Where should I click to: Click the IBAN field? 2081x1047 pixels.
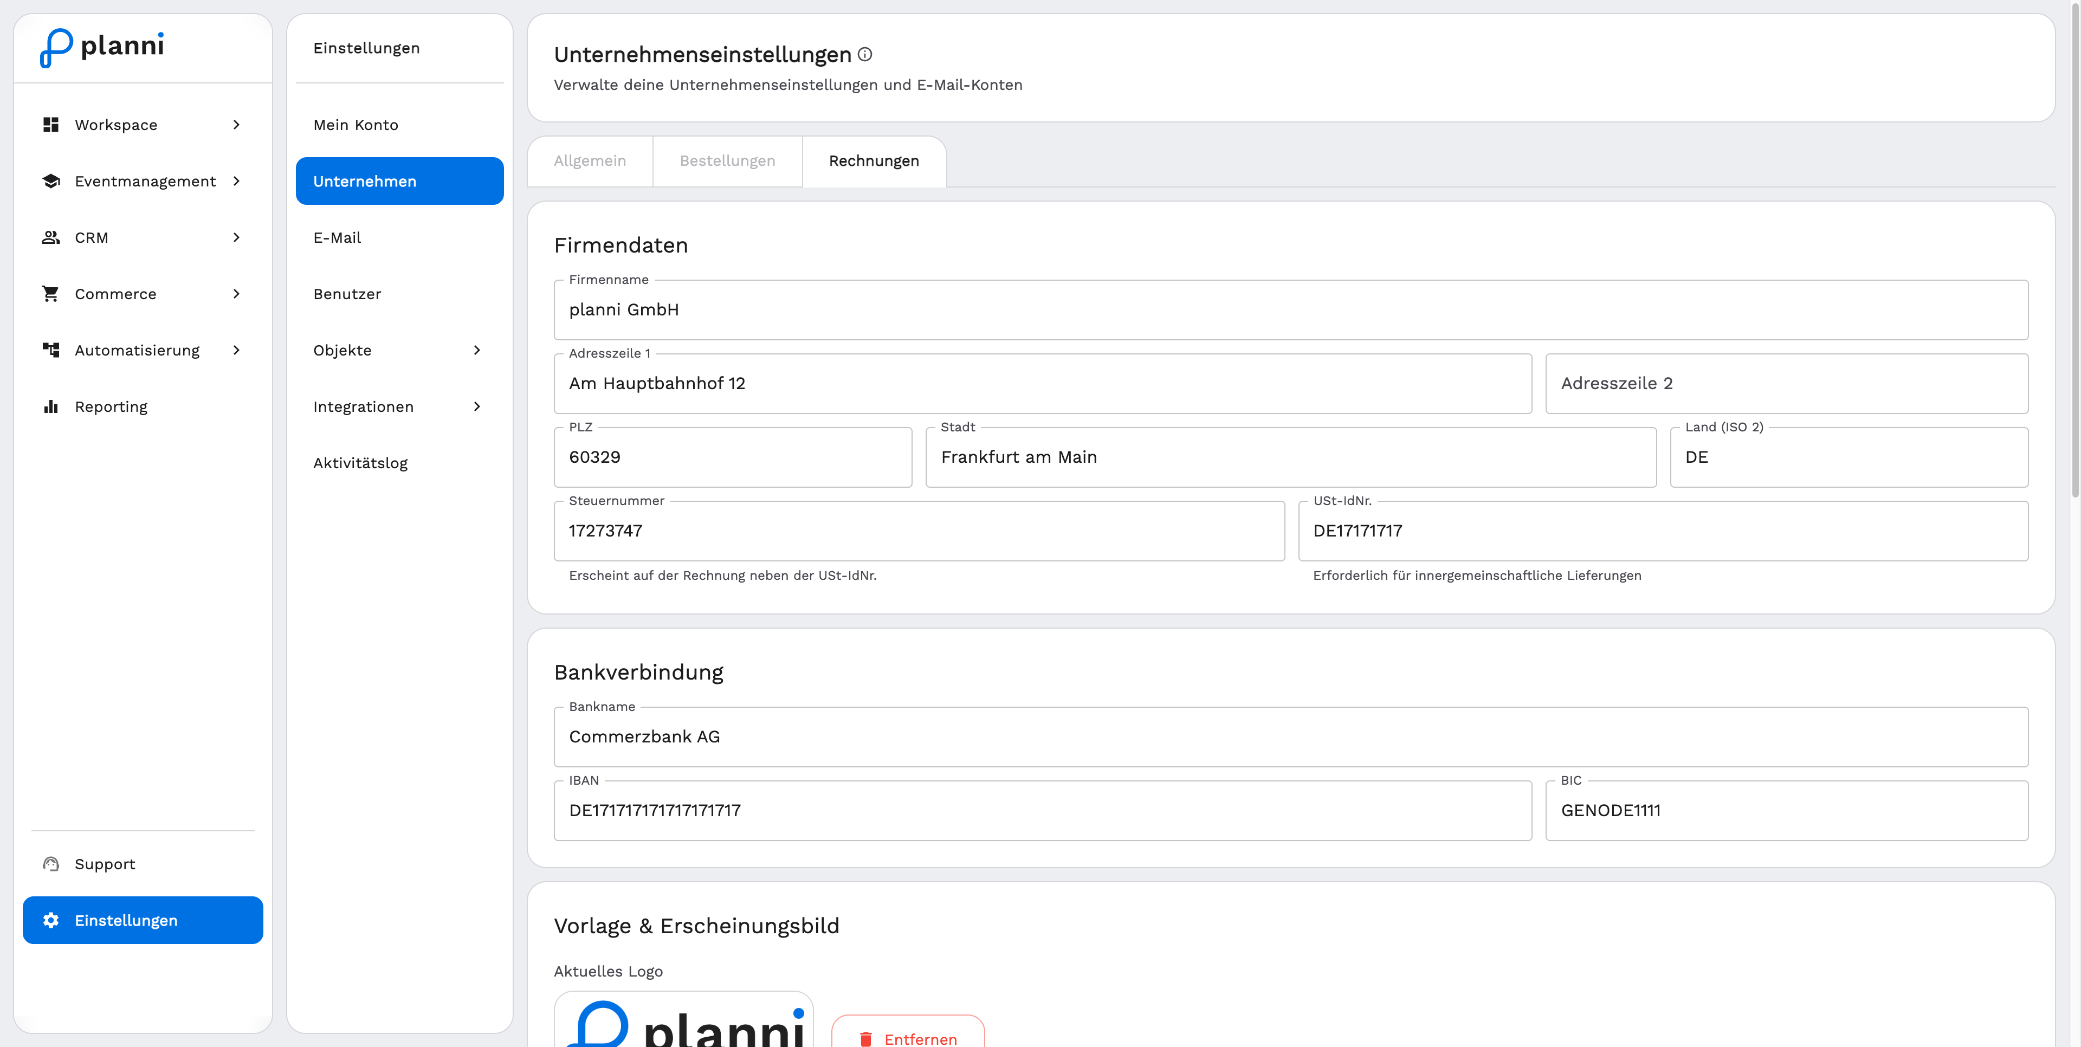pos(1042,810)
